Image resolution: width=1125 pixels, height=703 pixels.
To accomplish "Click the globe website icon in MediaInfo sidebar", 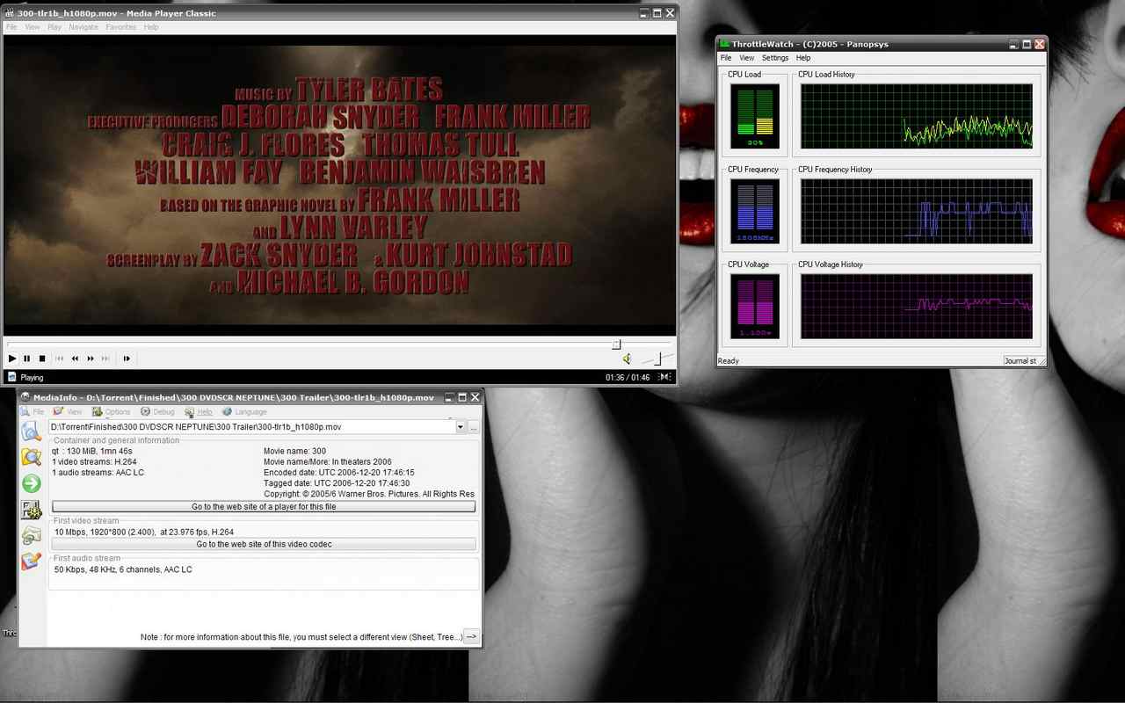I will pyautogui.click(x=31, y=535).
